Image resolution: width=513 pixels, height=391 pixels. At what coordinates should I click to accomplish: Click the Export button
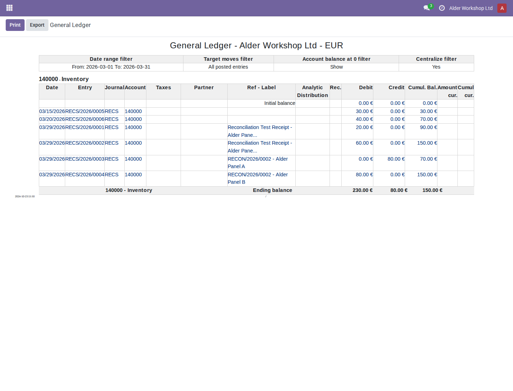point(37,25)
